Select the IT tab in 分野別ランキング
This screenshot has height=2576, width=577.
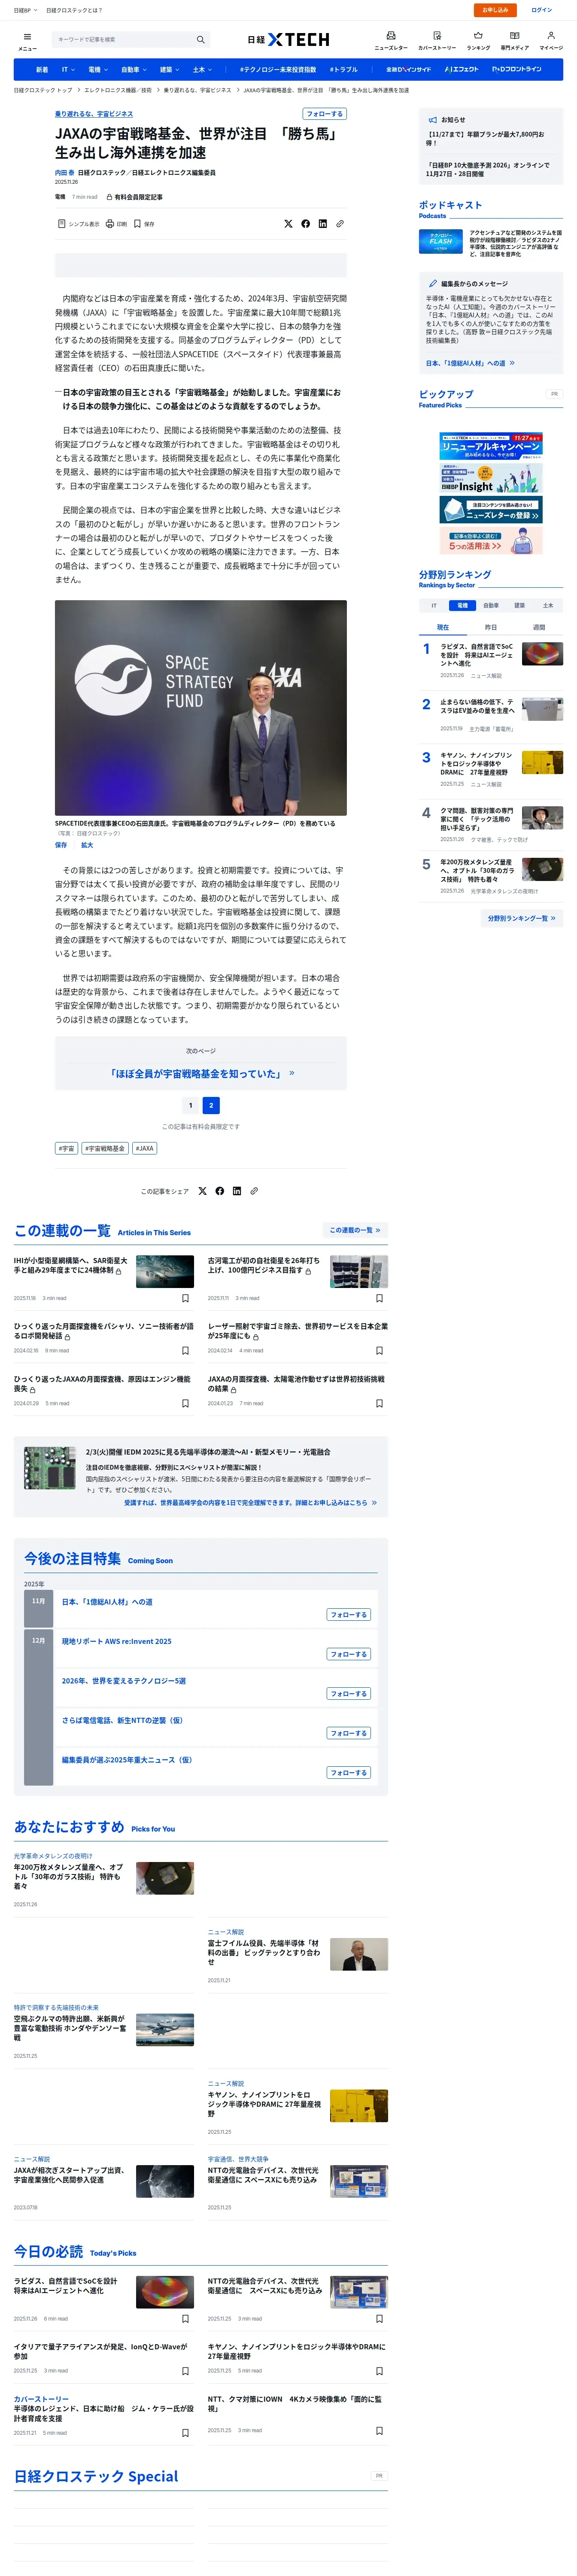[433, 605]
